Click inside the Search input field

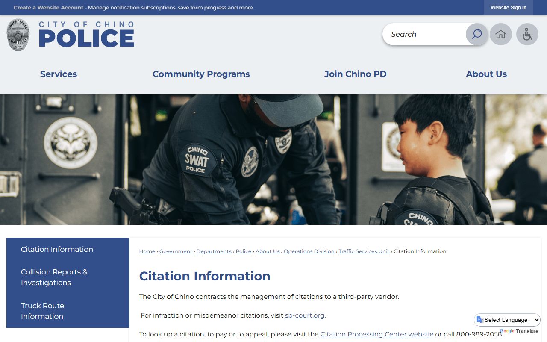coord(424,34)
